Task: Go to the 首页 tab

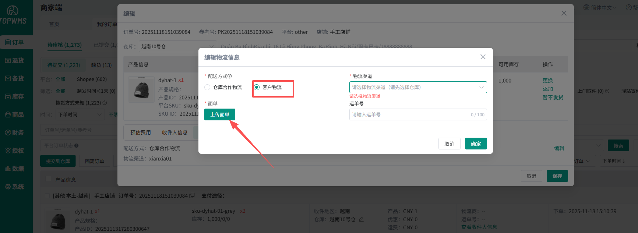Action: (54, 24)
